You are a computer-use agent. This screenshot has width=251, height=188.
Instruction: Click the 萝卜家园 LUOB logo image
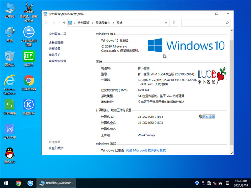(x=212, y=76)
